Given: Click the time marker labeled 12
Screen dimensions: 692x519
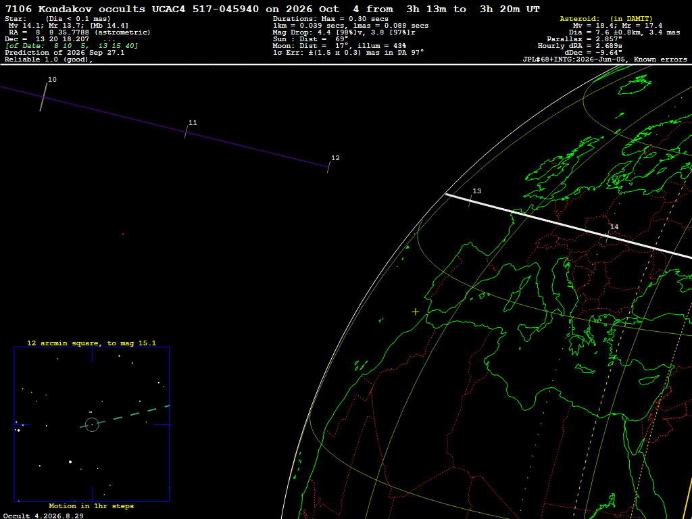Looking at the screenshot, I should coord(329,167).
